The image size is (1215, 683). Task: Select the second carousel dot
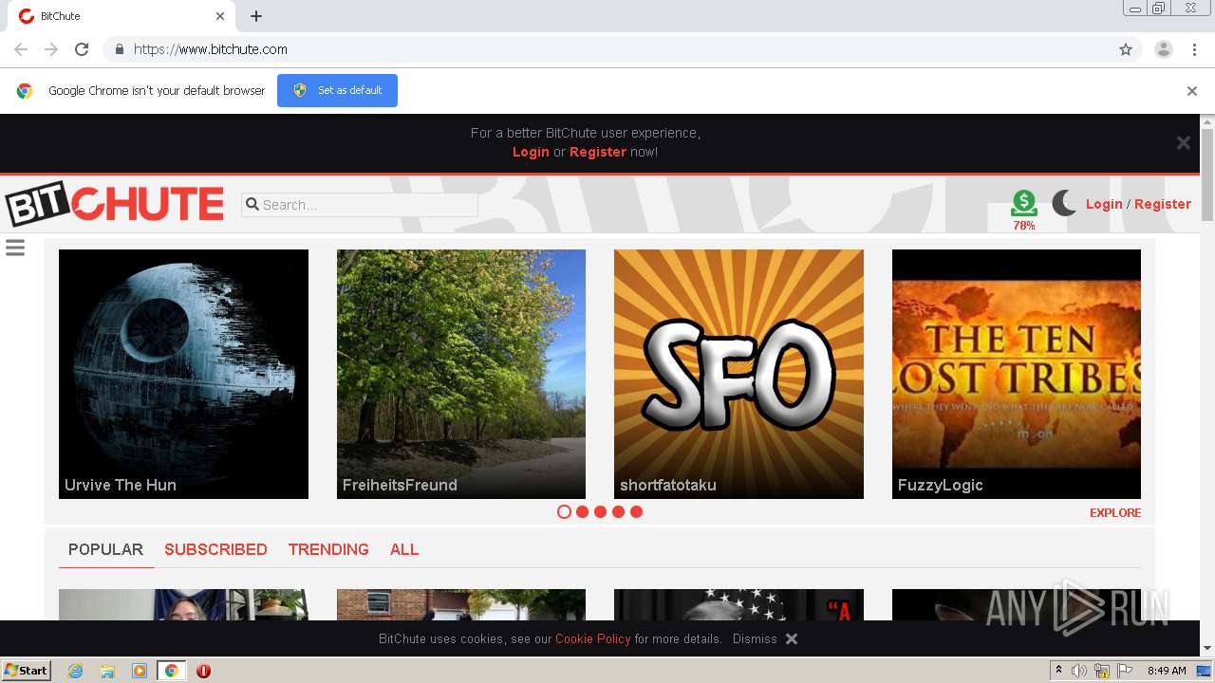pos(582,511)
